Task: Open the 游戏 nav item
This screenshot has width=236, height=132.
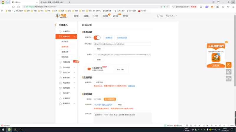Action: [115, 16]
